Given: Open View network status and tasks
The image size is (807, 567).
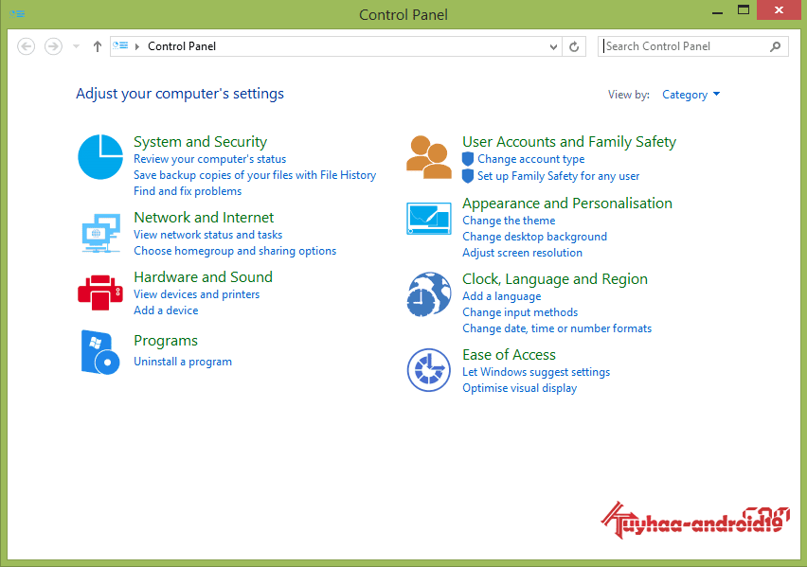Looking at the screenshot, I should [x=208, y=235].
